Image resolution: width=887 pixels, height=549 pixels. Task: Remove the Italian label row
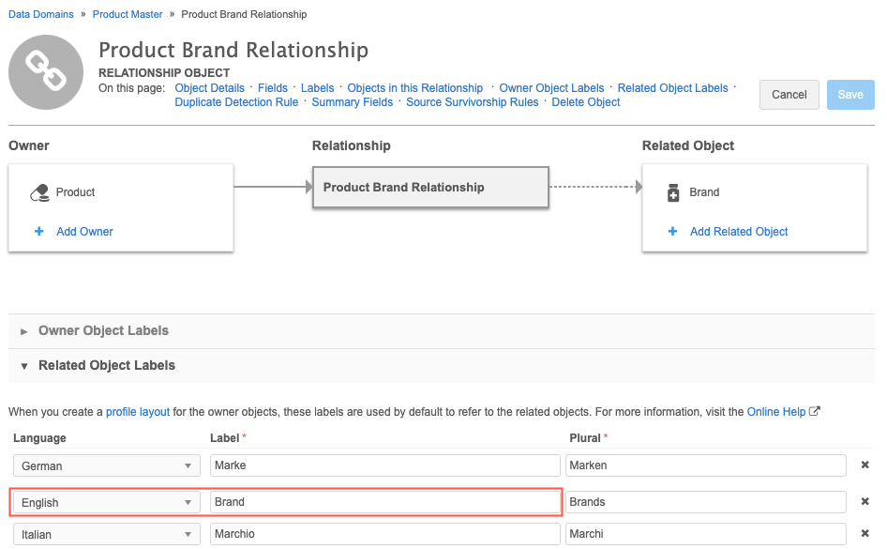[x=864, y=534]
